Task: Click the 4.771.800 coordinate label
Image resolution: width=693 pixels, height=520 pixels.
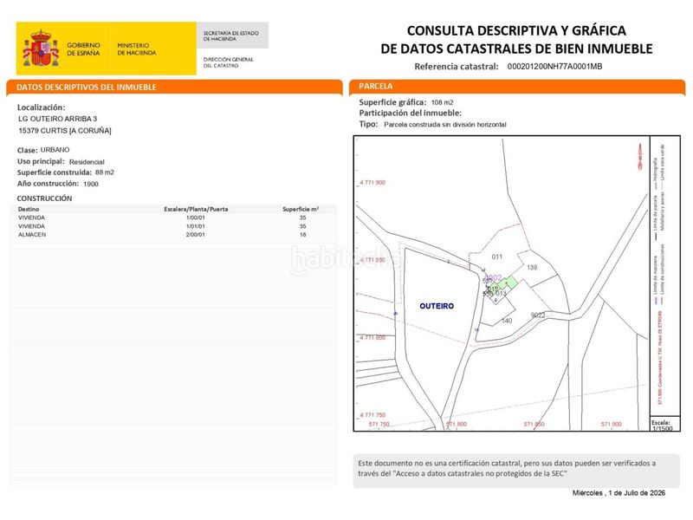Action: [x=372, y=337]
